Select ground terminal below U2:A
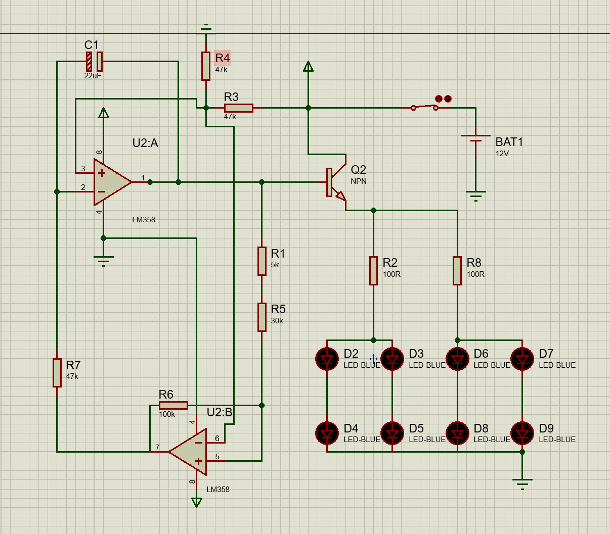The image size is (610, 534). pyautogui.click(x=103, y=261)
